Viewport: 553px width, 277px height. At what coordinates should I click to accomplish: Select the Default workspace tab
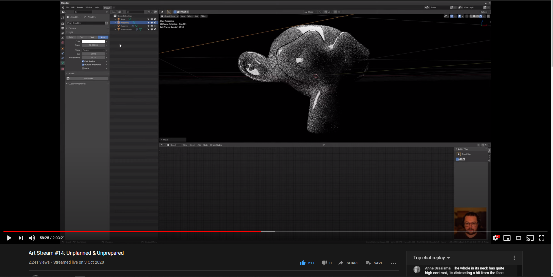(x=107, y=8)
